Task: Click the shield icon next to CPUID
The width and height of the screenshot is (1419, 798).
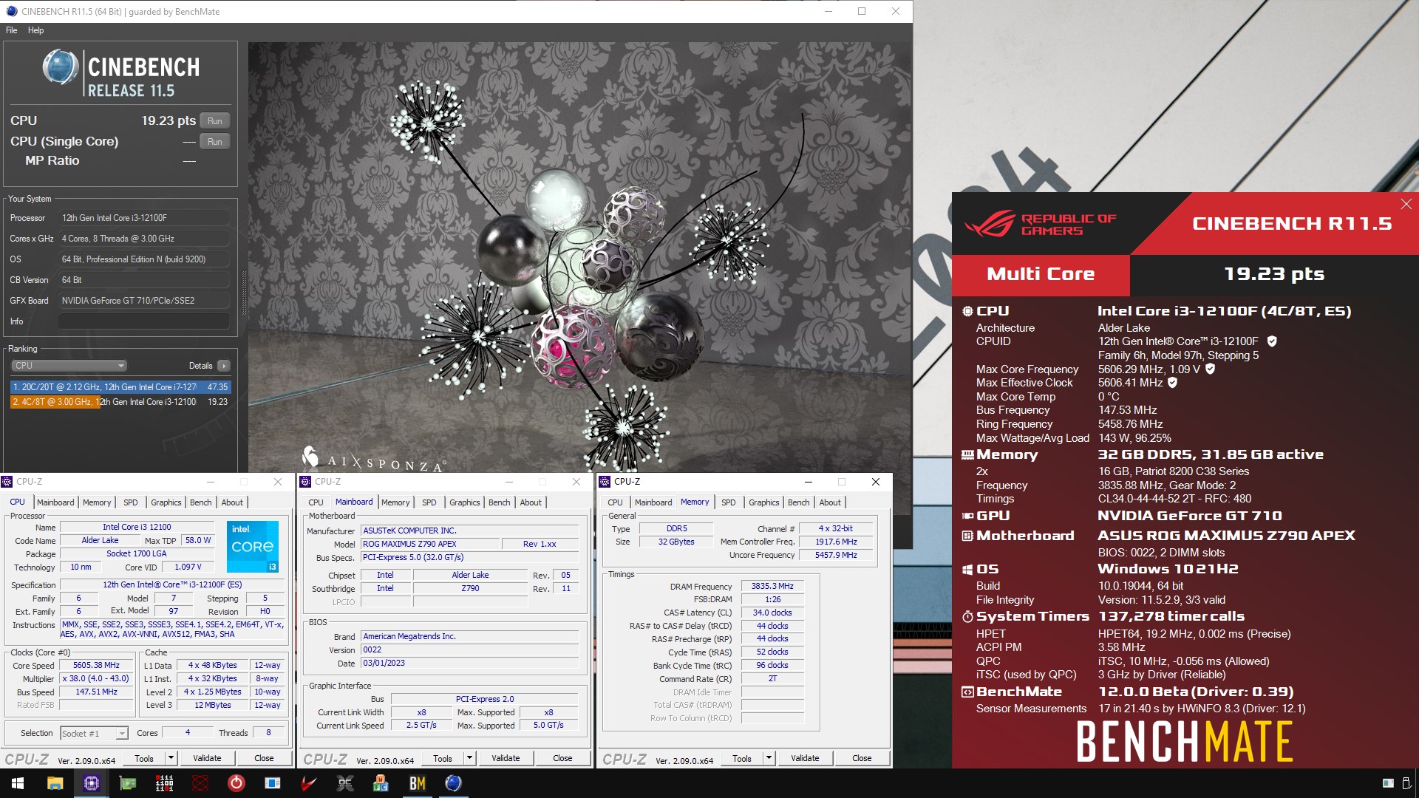Action: tap(1272, 341)
